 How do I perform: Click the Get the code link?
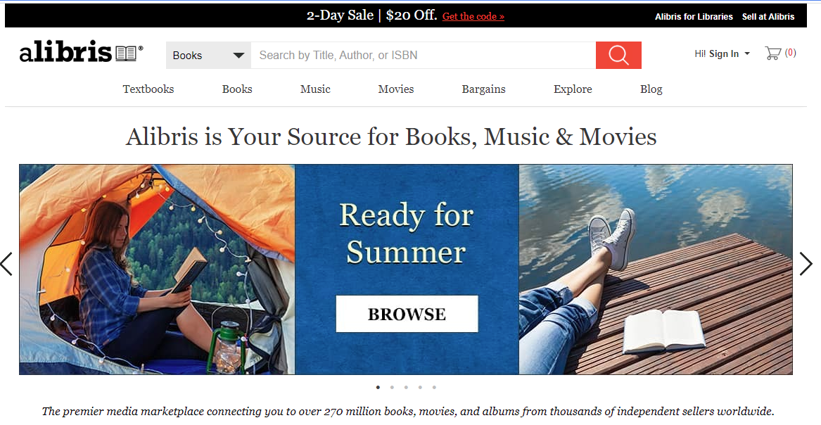tap(473, 16)
